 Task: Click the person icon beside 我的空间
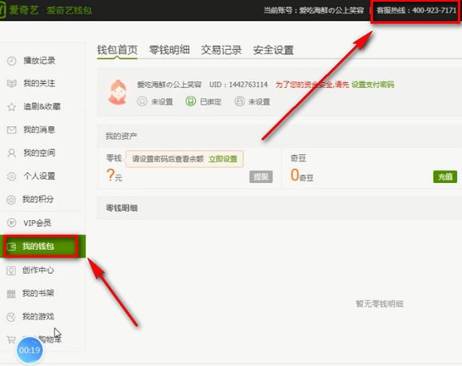coord(12,153)
